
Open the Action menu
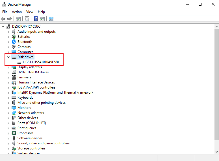pos(17,12)
